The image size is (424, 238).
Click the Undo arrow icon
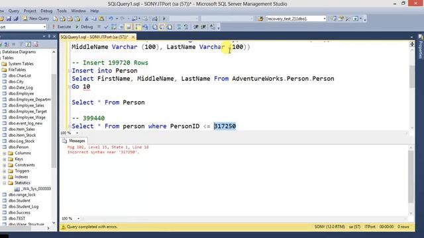111,19
